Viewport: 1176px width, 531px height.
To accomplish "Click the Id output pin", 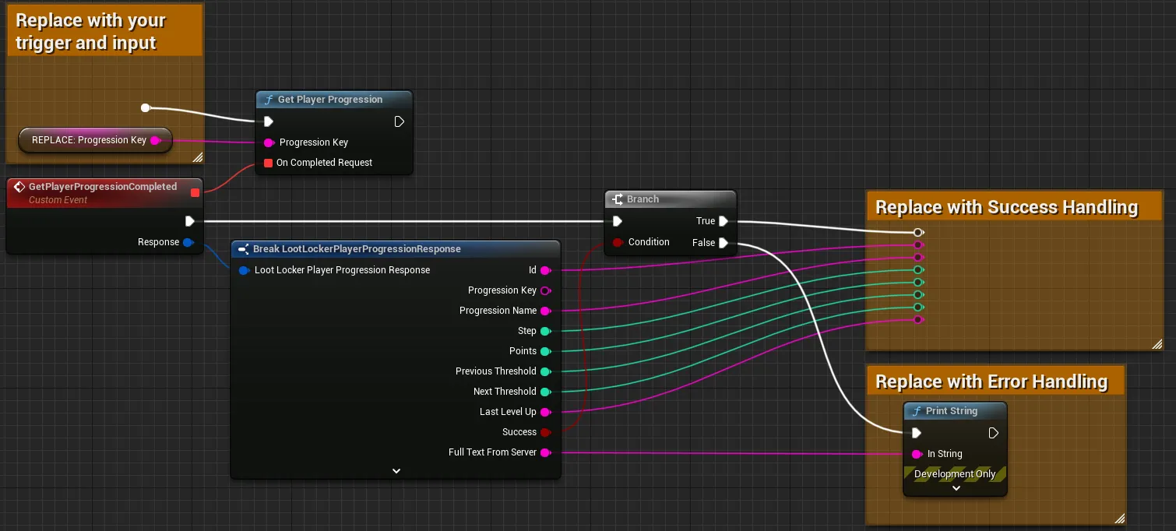I will click(x=545, y=270).
